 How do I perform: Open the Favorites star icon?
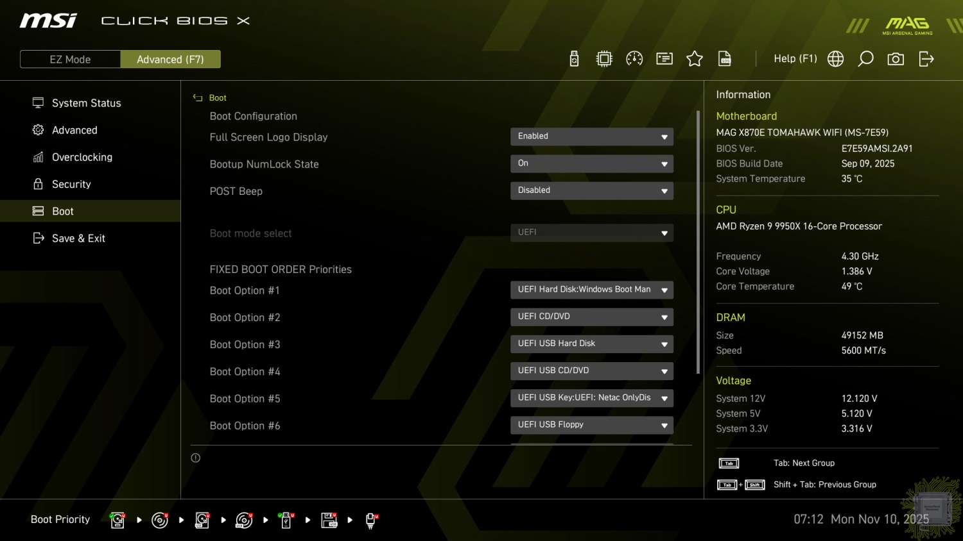coord(695,59)
